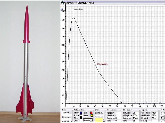The height and width of the screenshot is (123, 165).
Task: Select flight number 4
Action: 164,116
